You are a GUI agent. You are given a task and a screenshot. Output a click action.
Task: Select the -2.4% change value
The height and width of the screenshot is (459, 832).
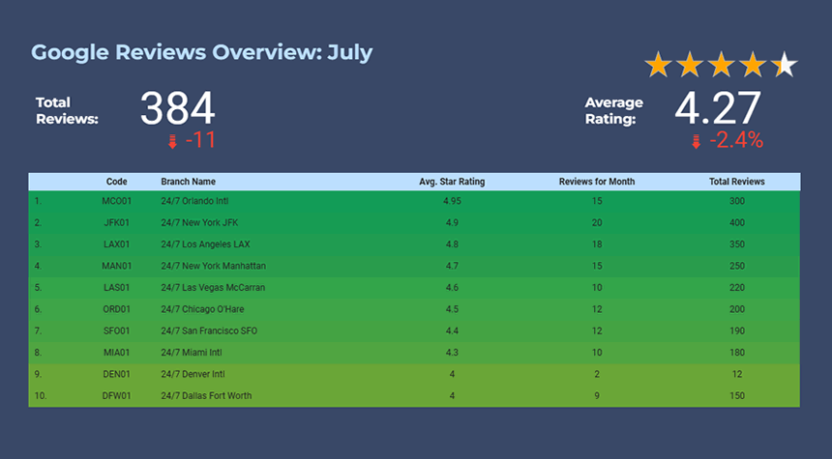tap(736, 140)
